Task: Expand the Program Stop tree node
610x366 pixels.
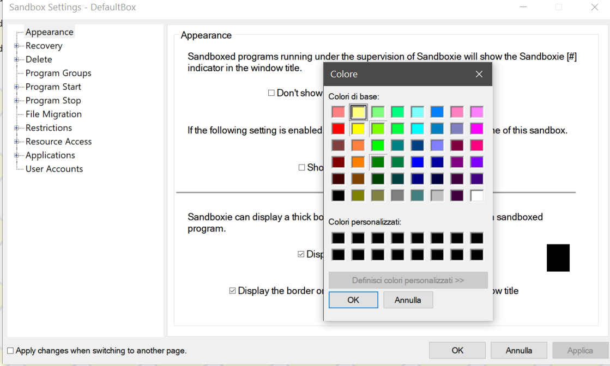Action: pyautogui.click(x=16, y=100)
